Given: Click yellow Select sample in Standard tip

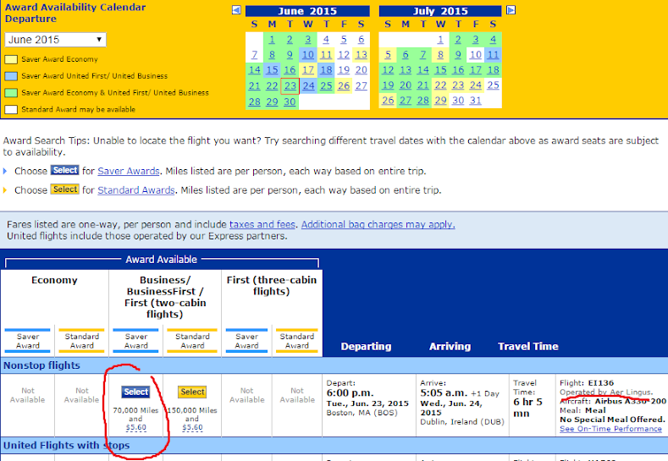Looking at the screenshot, I should coord(64,189).
